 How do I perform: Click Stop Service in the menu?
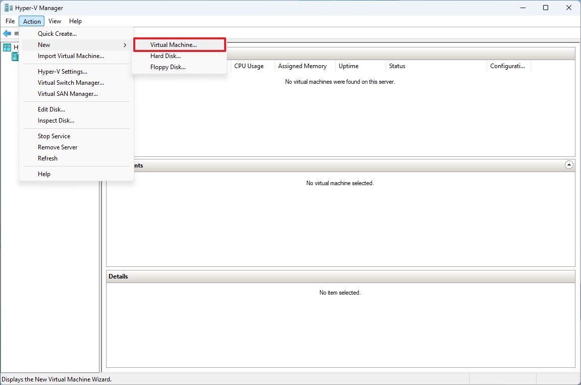[x=54, y=136]
